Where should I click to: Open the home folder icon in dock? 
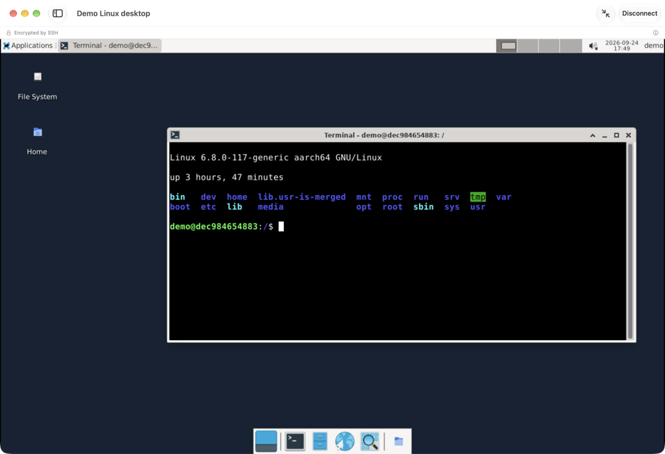coord(398,441)
